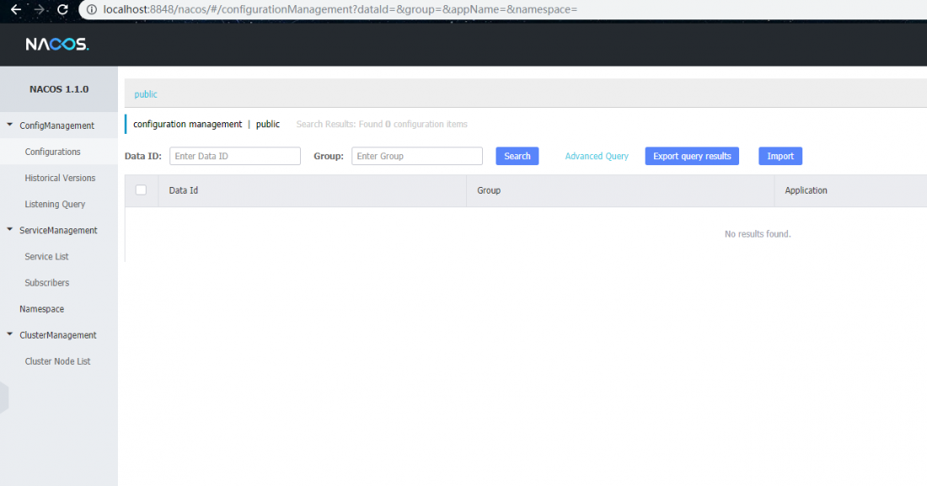Click Export query results button

click(692, 156)
